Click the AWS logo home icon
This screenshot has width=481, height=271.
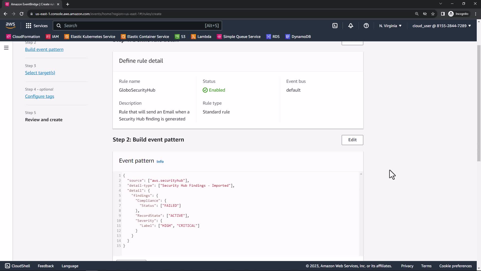tap(10, 25)
